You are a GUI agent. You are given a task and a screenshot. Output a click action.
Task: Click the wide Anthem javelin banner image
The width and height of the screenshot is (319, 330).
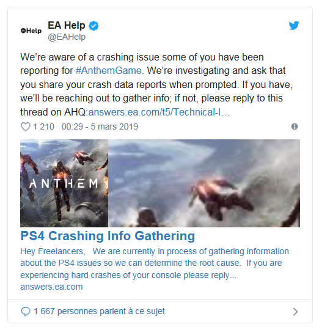[x=204, y=183]
